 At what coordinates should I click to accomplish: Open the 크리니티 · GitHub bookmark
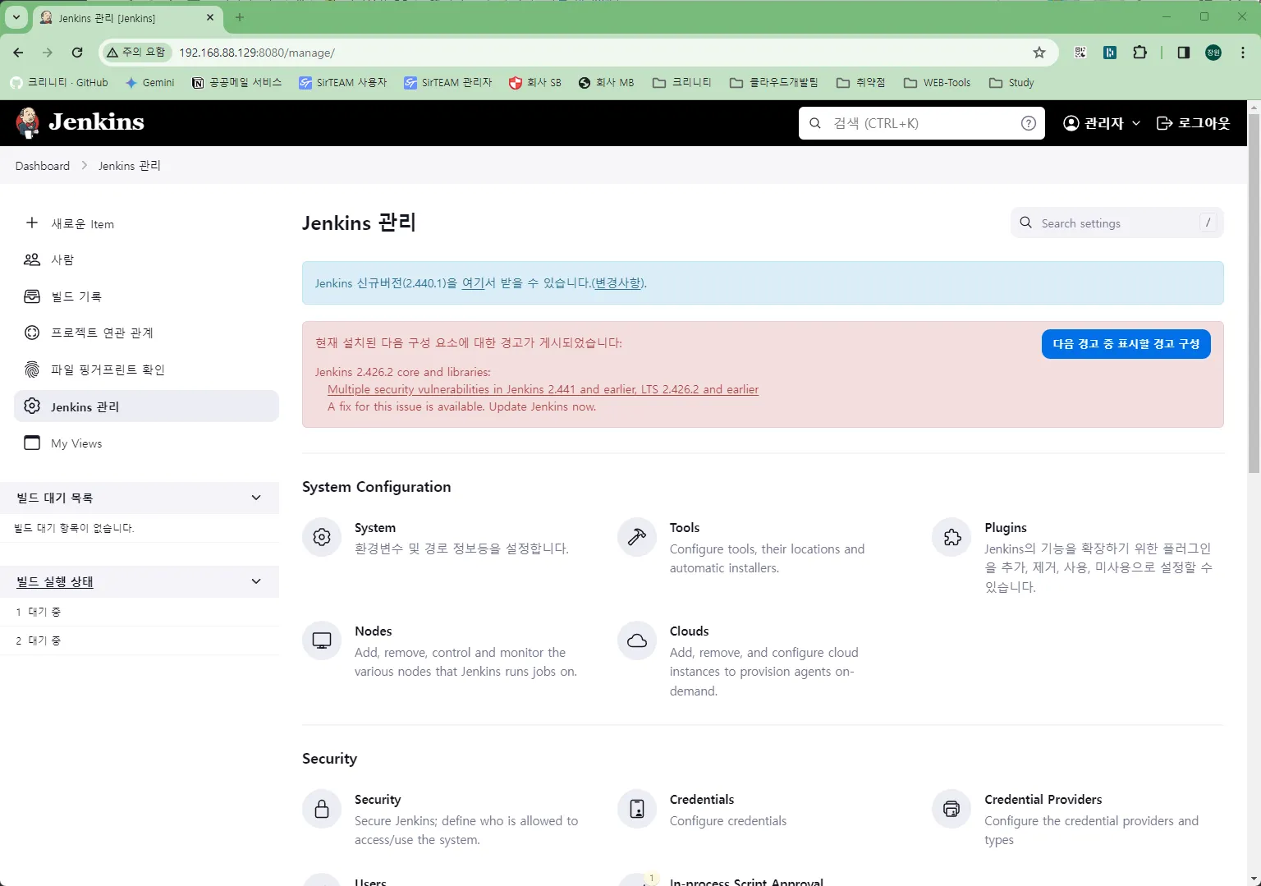tap(59, 83)
